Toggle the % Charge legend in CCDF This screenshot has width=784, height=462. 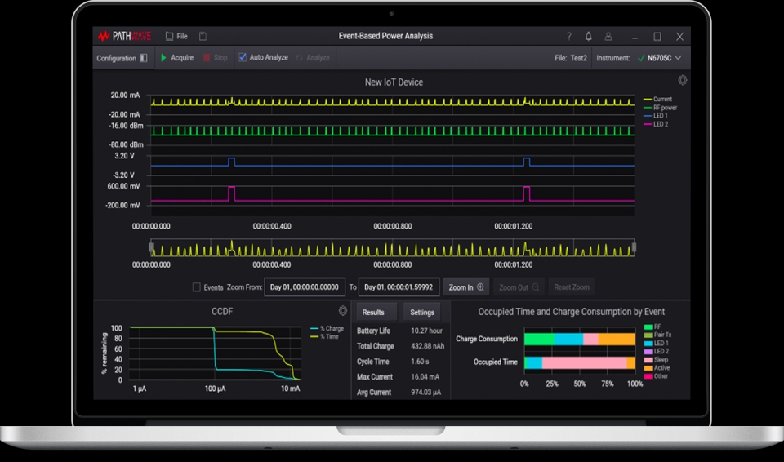pyautogui.click(x=327, y=328)
